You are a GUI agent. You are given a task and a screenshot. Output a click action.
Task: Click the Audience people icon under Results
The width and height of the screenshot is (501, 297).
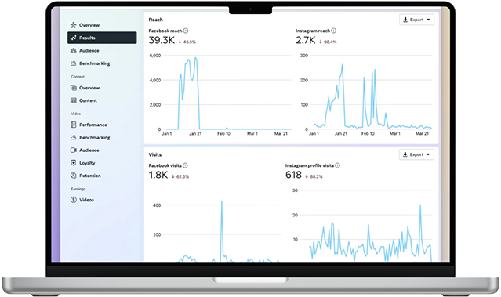point(74,50)
